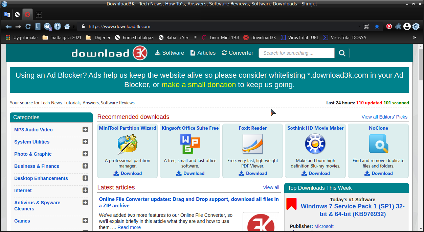Expand the MP3 Audio Video category
Viewport: 424px width, 232px height.
pyautogui.click(x=85, y=129)
